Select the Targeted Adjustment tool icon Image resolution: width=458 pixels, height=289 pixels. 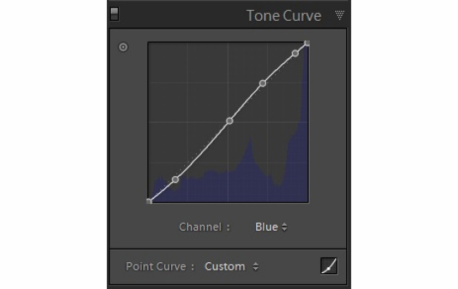tap(123, 47)
